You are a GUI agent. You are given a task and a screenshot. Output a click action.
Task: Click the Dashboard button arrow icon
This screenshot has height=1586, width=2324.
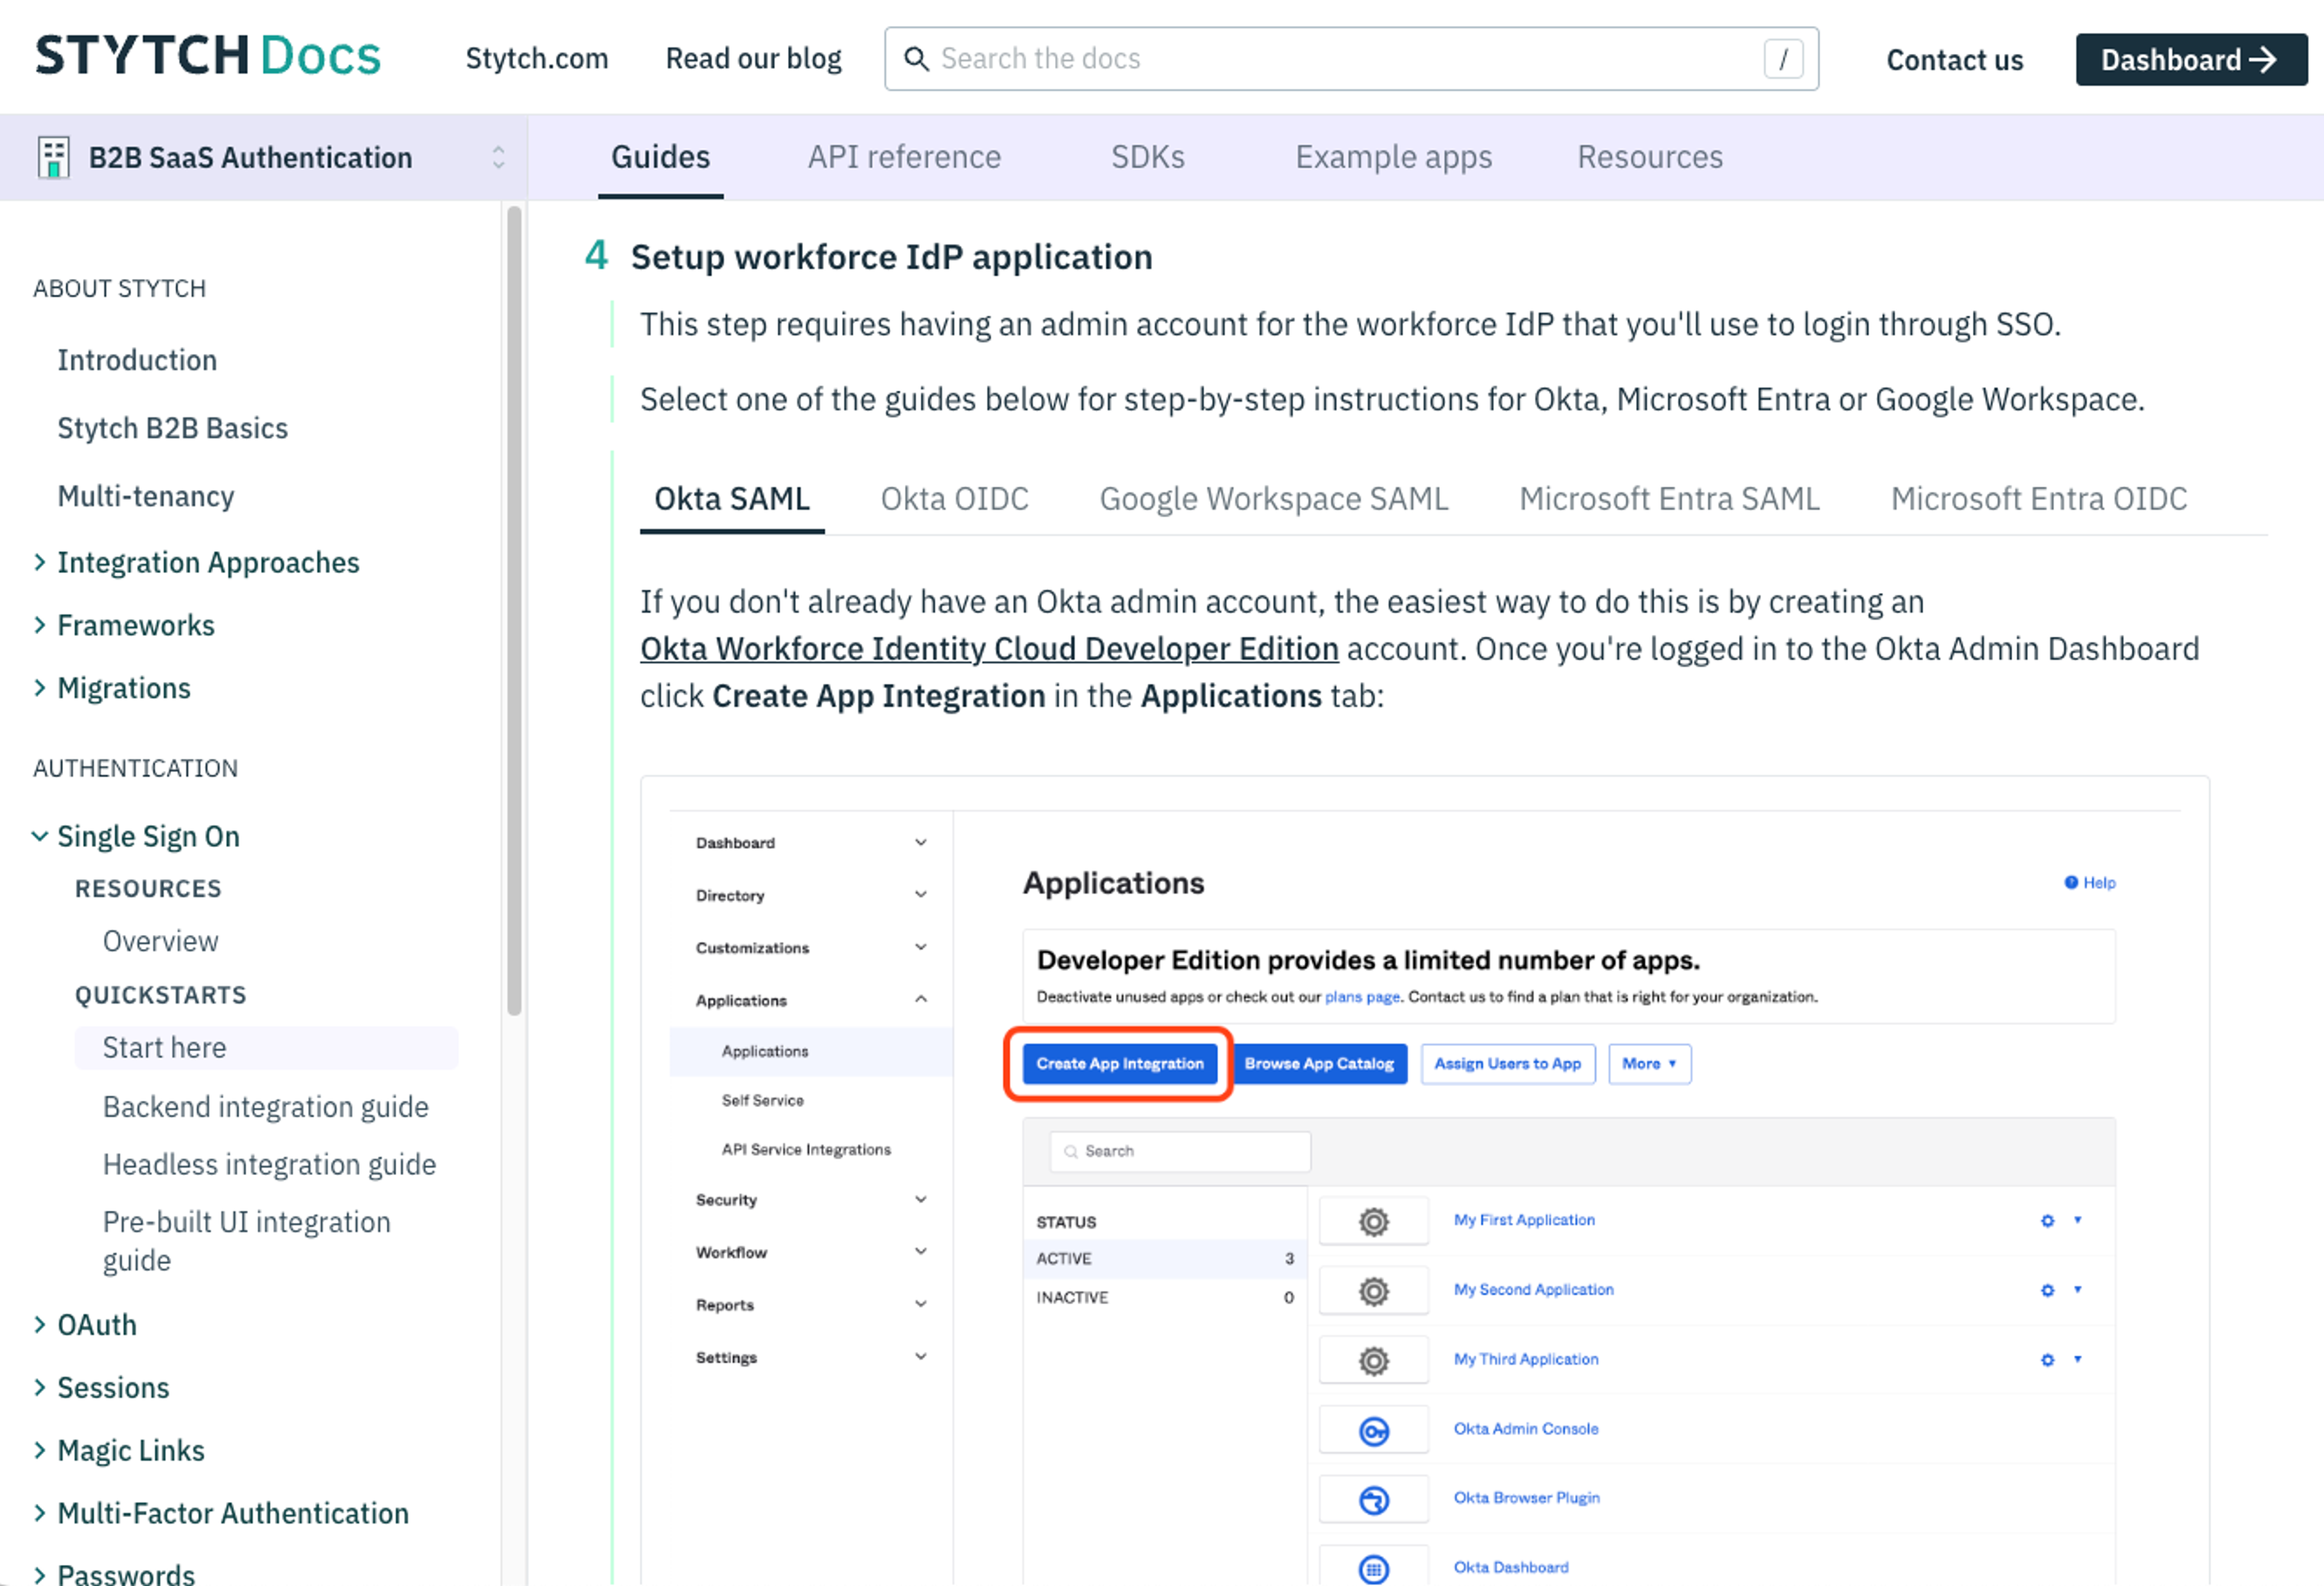pos(2263,59)
